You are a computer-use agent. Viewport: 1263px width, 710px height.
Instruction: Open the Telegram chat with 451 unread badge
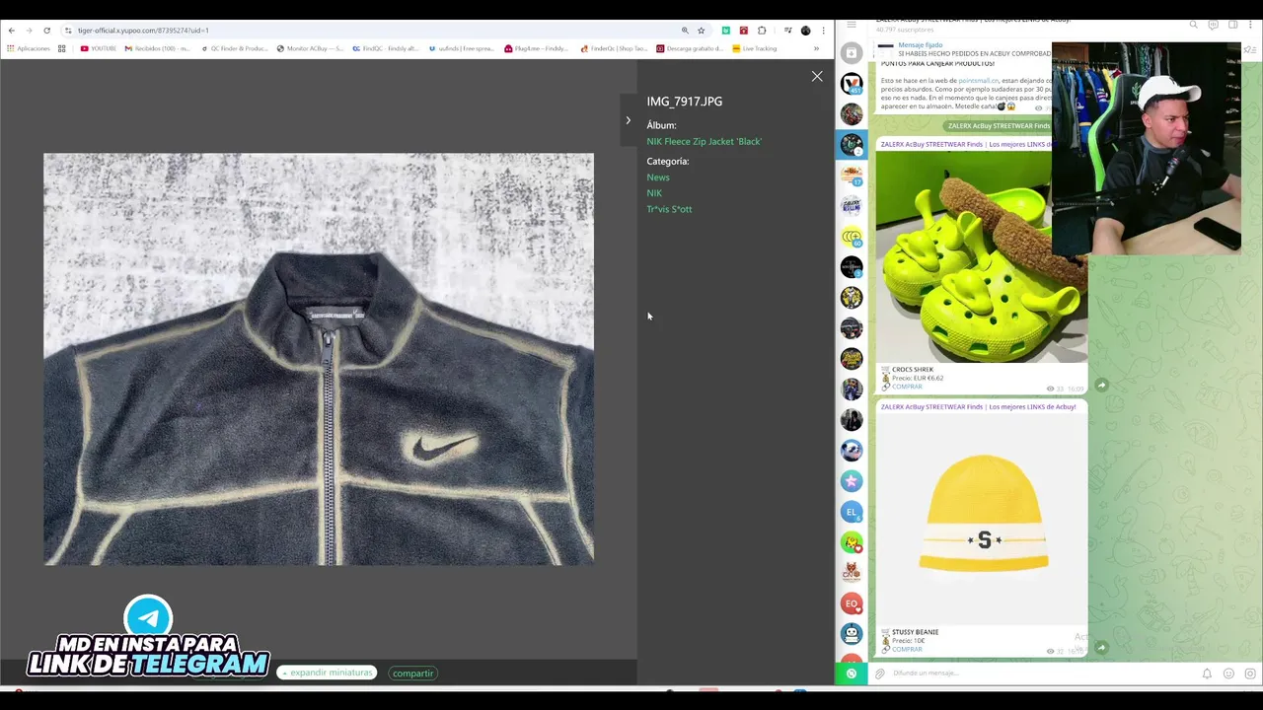coord(852,84)
